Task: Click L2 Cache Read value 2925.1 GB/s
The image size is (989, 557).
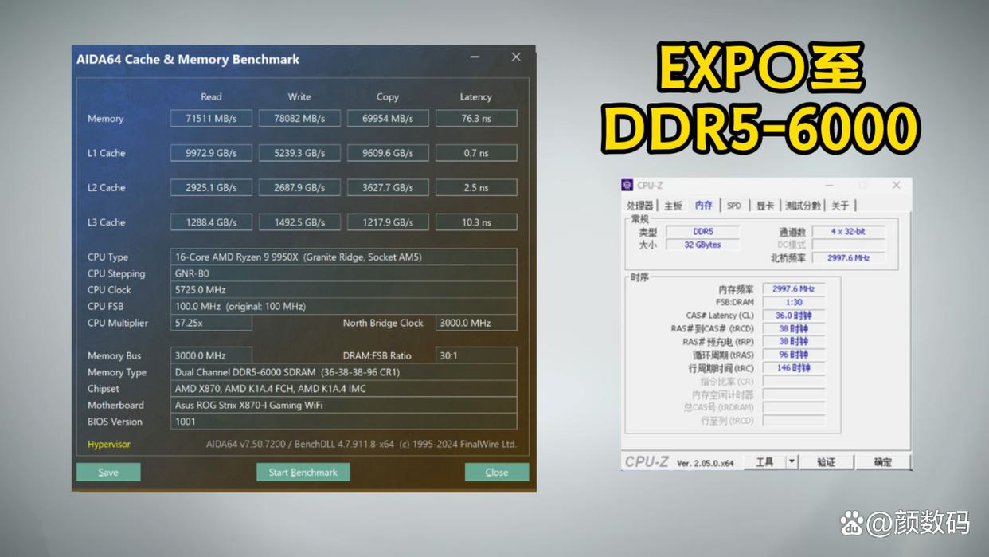Action: pyautogui.click(x=211, y=187)
